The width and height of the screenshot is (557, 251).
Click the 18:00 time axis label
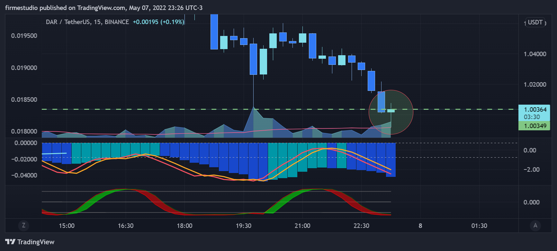pyautogui.click(x=184, y=226)
